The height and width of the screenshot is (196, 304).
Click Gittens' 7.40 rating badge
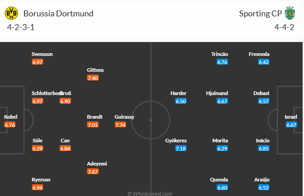[x=93, y=78]
